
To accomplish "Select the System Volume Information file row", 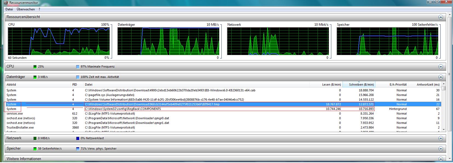I will pos(223,100).
